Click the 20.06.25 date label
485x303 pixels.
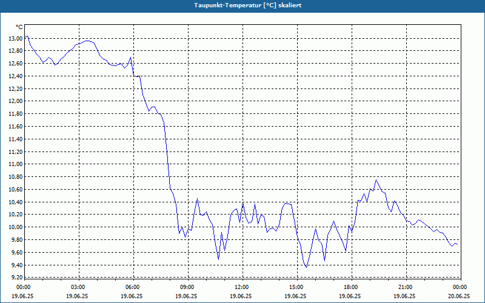pos(459,296)
